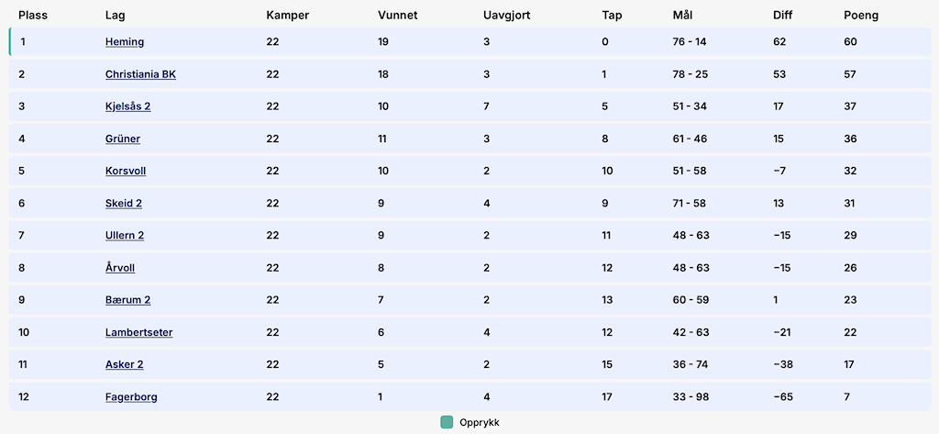Open the Bærum 2 team link

tap(127, 300)
